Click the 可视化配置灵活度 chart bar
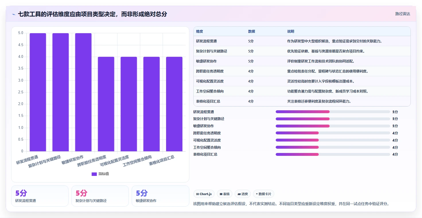Viewport: 422px width, 218px height. point(129,104)
